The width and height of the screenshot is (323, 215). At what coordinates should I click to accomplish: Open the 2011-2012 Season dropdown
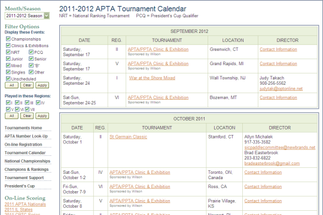(27, 16)
